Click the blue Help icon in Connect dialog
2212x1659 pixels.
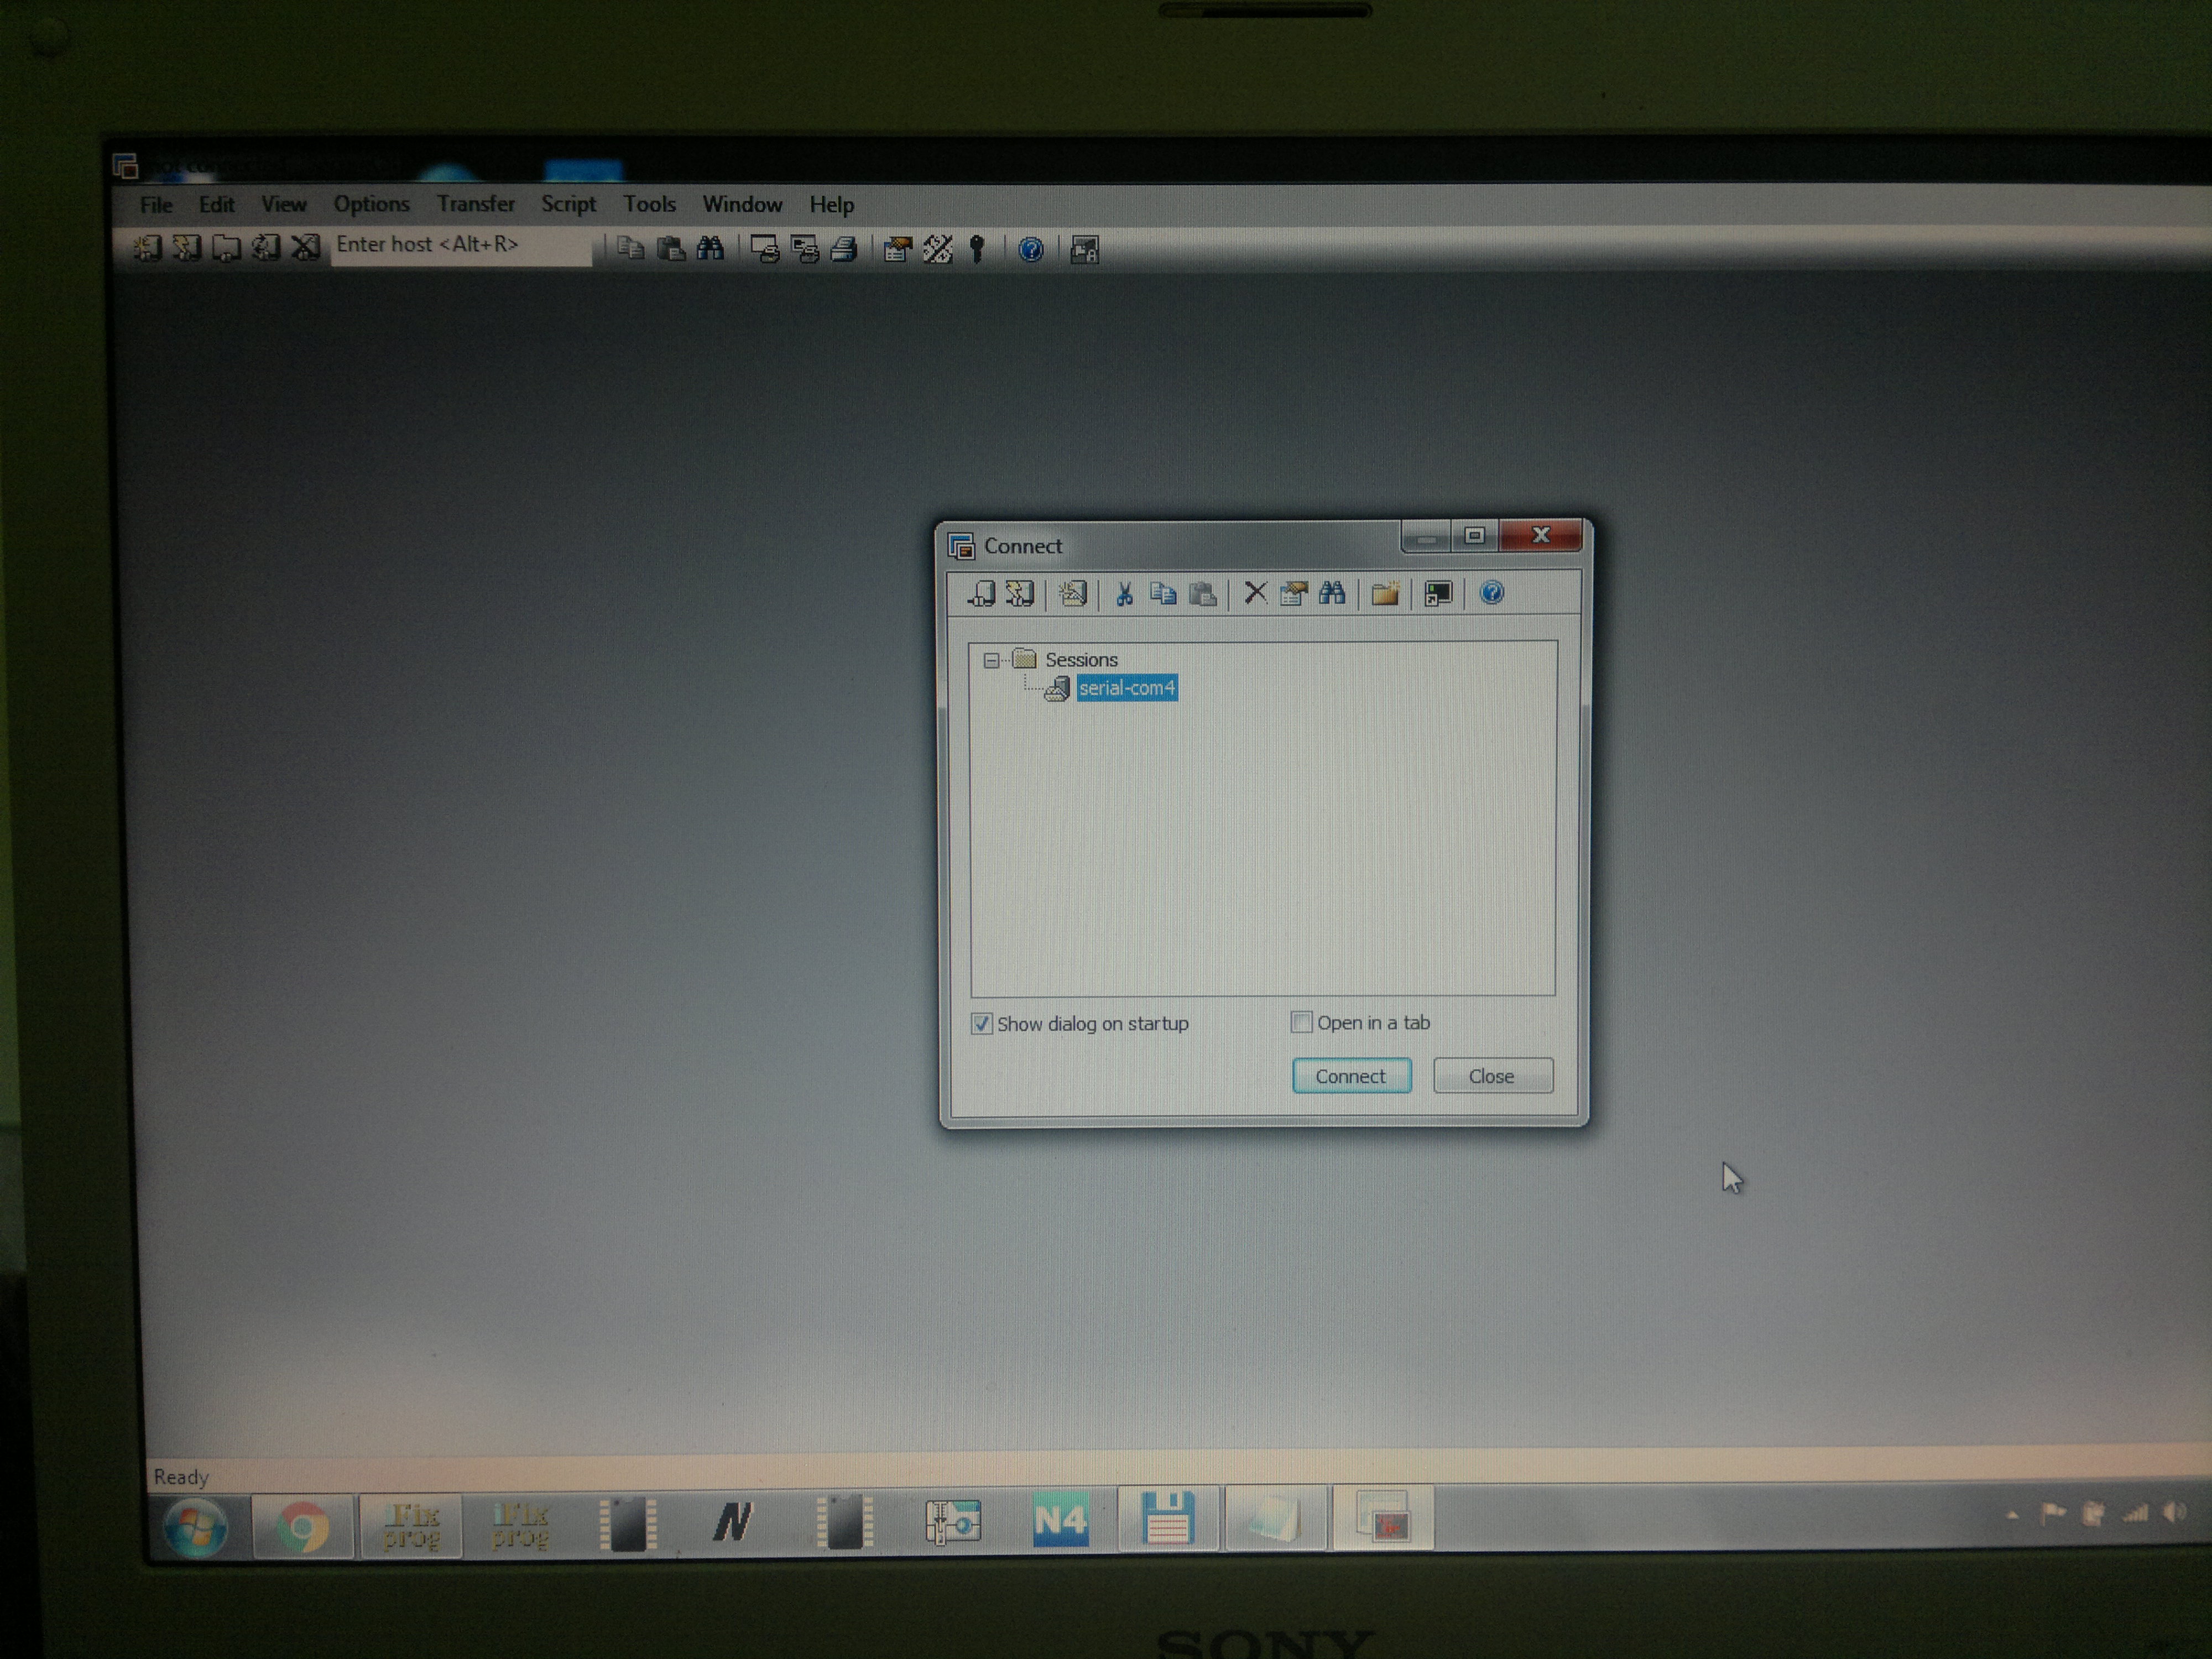tap(1491, 593)
